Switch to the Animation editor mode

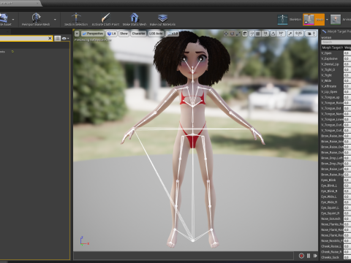(x=341, y=20)
